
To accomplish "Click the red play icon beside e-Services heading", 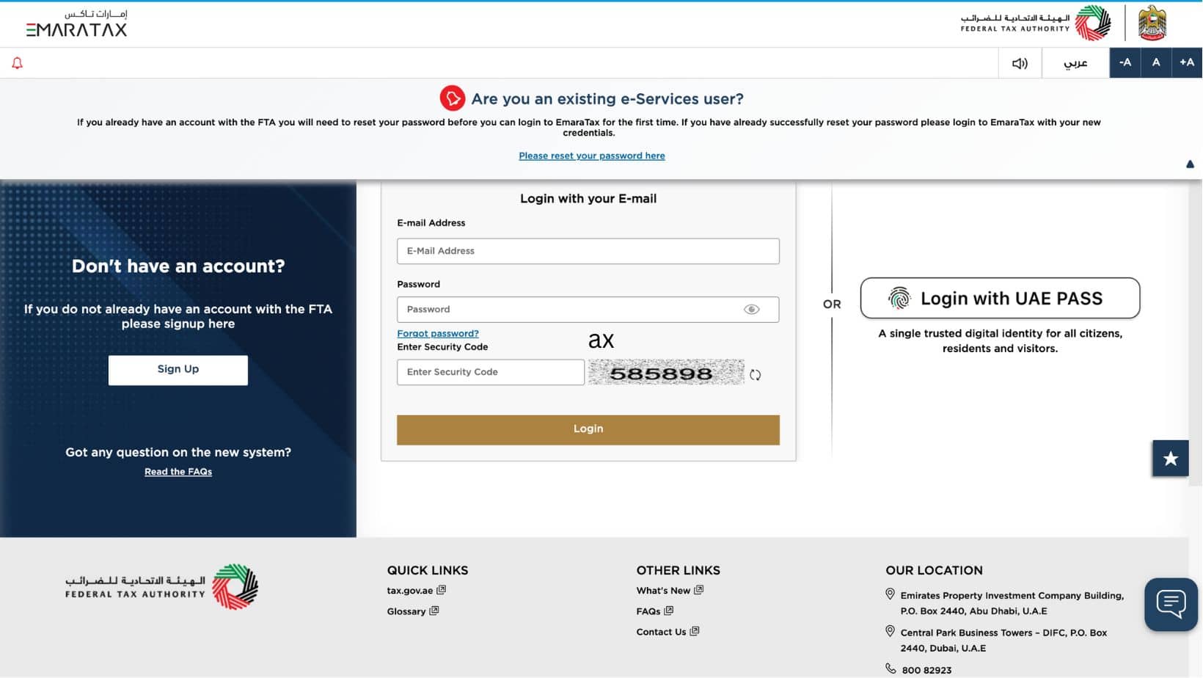I will (x=453, y=97).
